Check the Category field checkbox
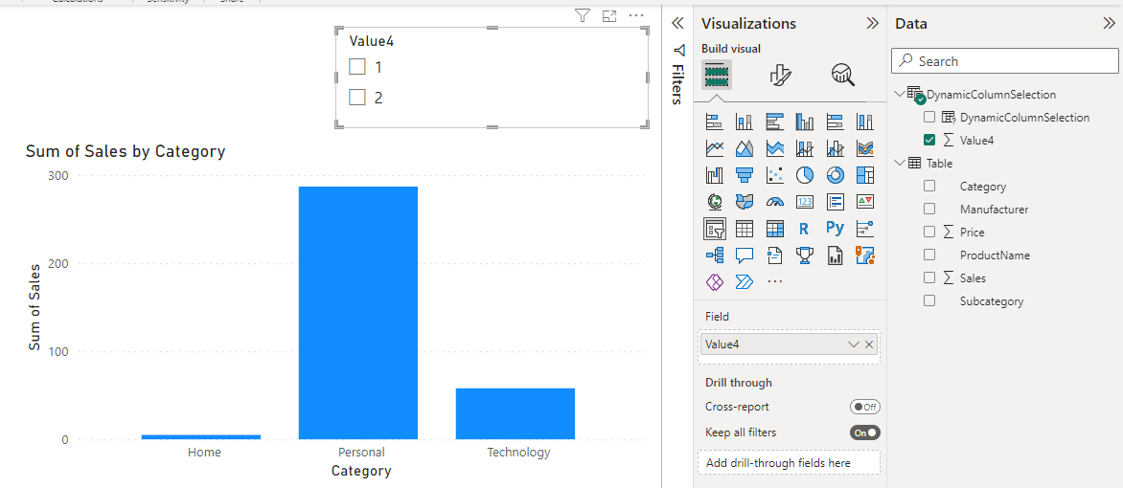 click(x=929, y=186)
